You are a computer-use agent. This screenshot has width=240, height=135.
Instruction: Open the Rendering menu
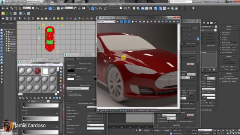point(85,4)
